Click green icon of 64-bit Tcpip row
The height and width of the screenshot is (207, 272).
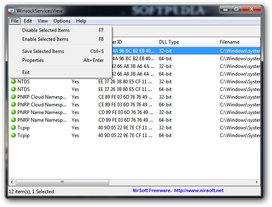tap(13, 135)
